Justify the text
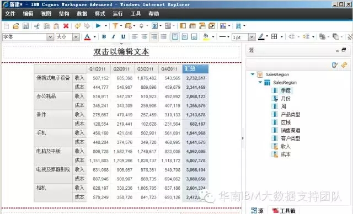 164,36
